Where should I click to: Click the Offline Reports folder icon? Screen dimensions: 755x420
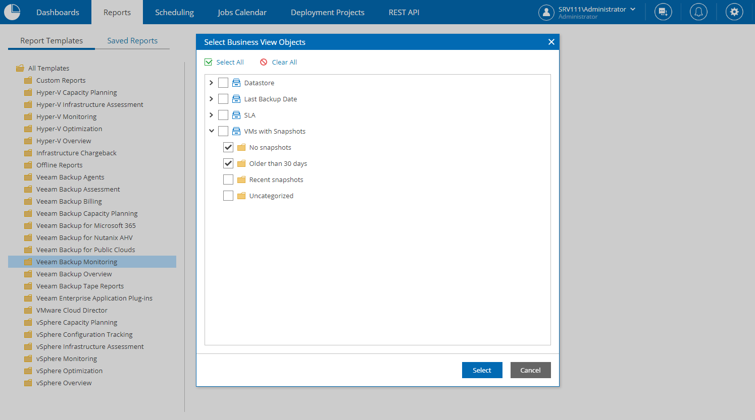28,165
